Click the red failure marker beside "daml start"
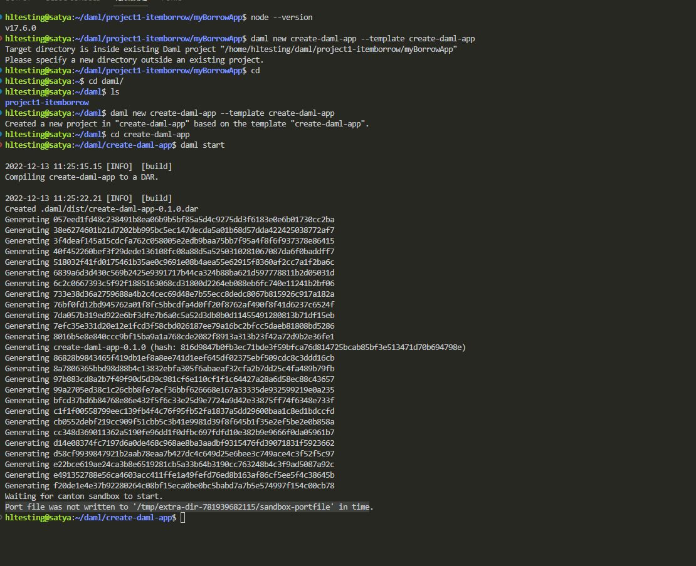696x566 pixels. pos(2,145)
